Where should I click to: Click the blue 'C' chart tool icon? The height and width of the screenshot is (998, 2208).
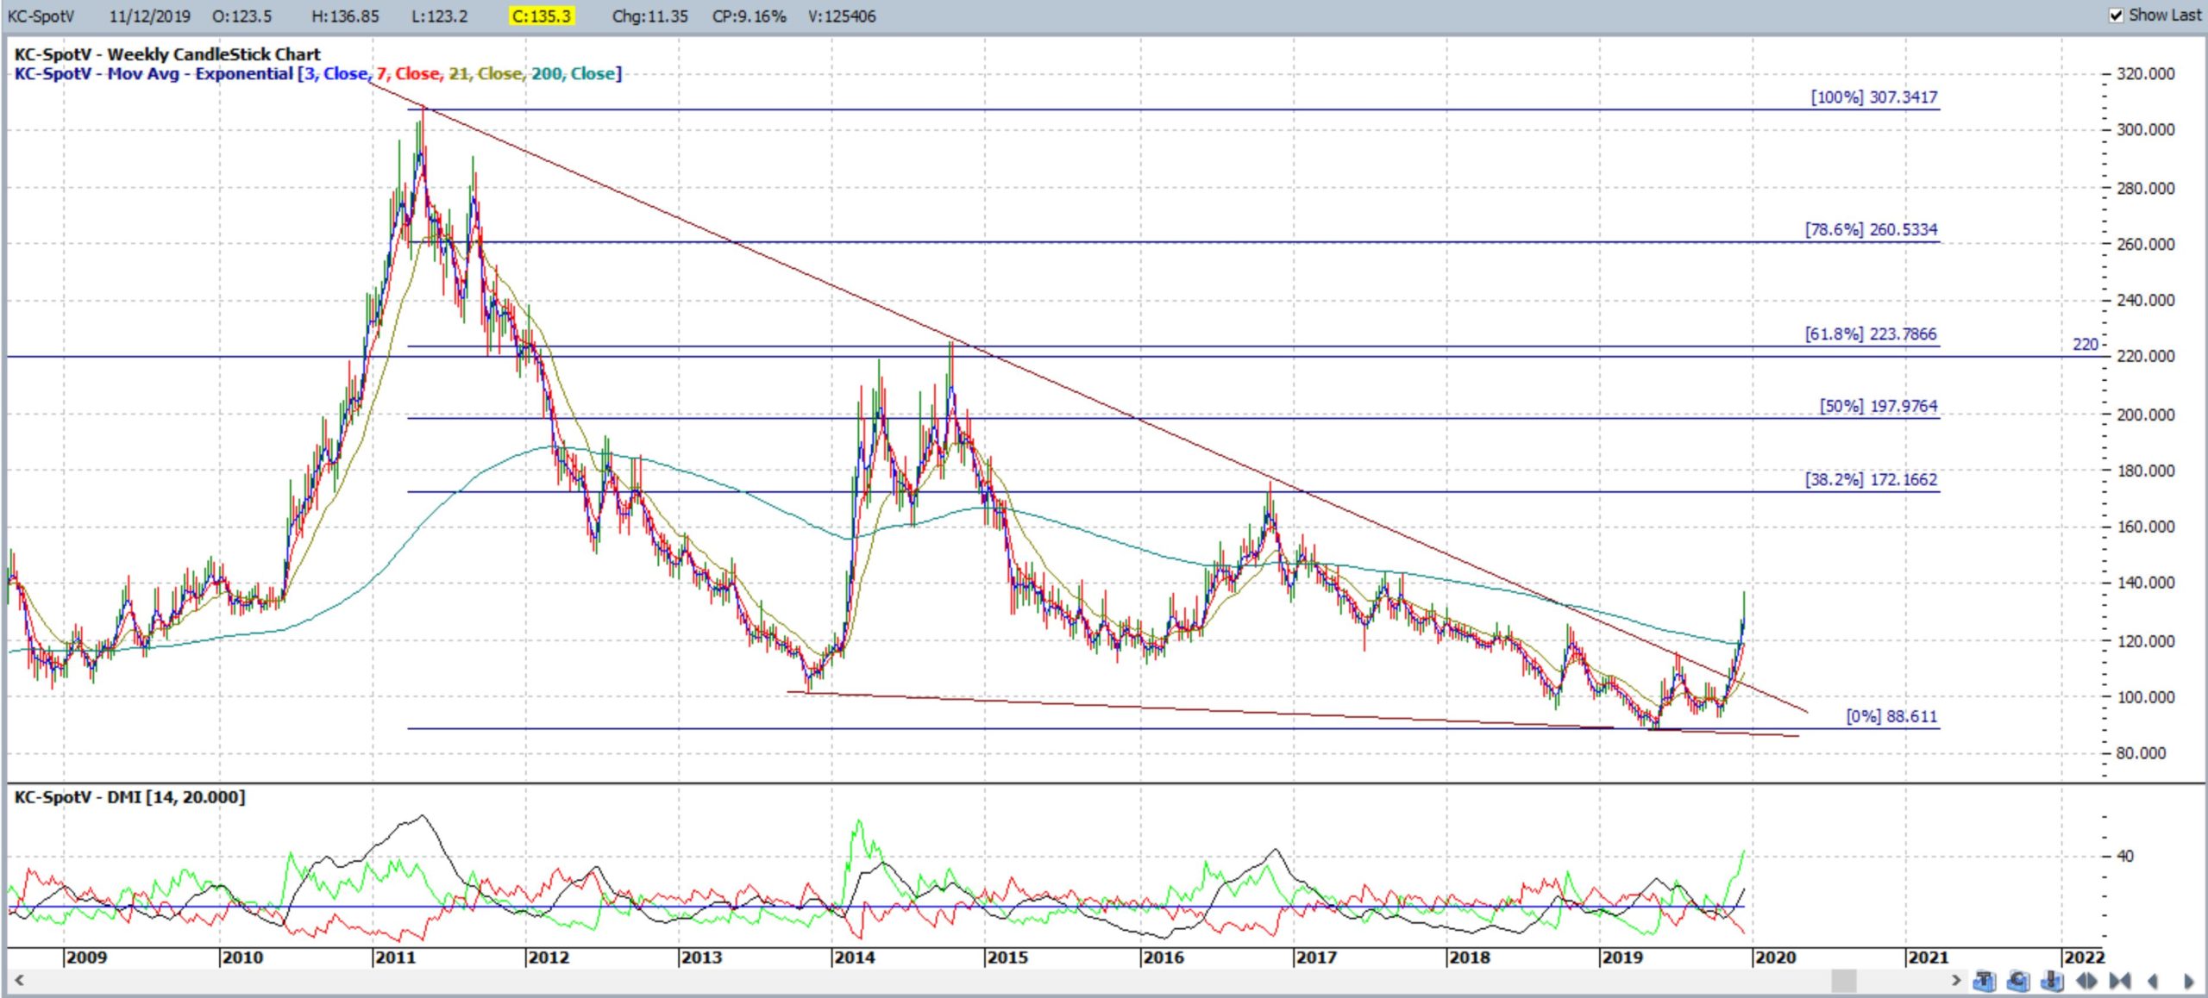pos(2018,981)
